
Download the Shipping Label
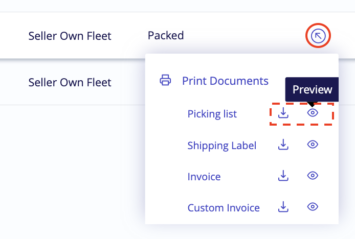pos(283,144)
